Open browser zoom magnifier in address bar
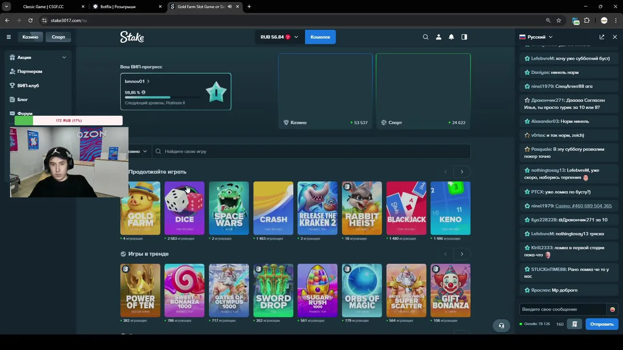This screenshot has height=350, width=623. coord(548,20)
